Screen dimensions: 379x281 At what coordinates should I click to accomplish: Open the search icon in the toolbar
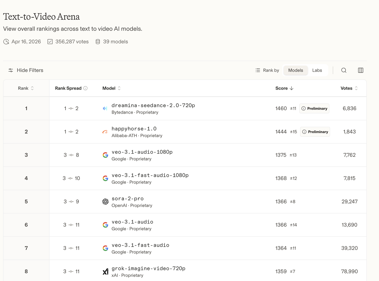[x=344, y=70]
